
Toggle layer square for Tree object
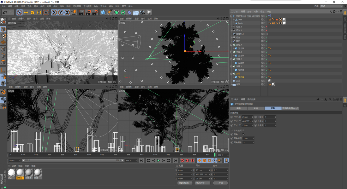(x=262, y=20)
